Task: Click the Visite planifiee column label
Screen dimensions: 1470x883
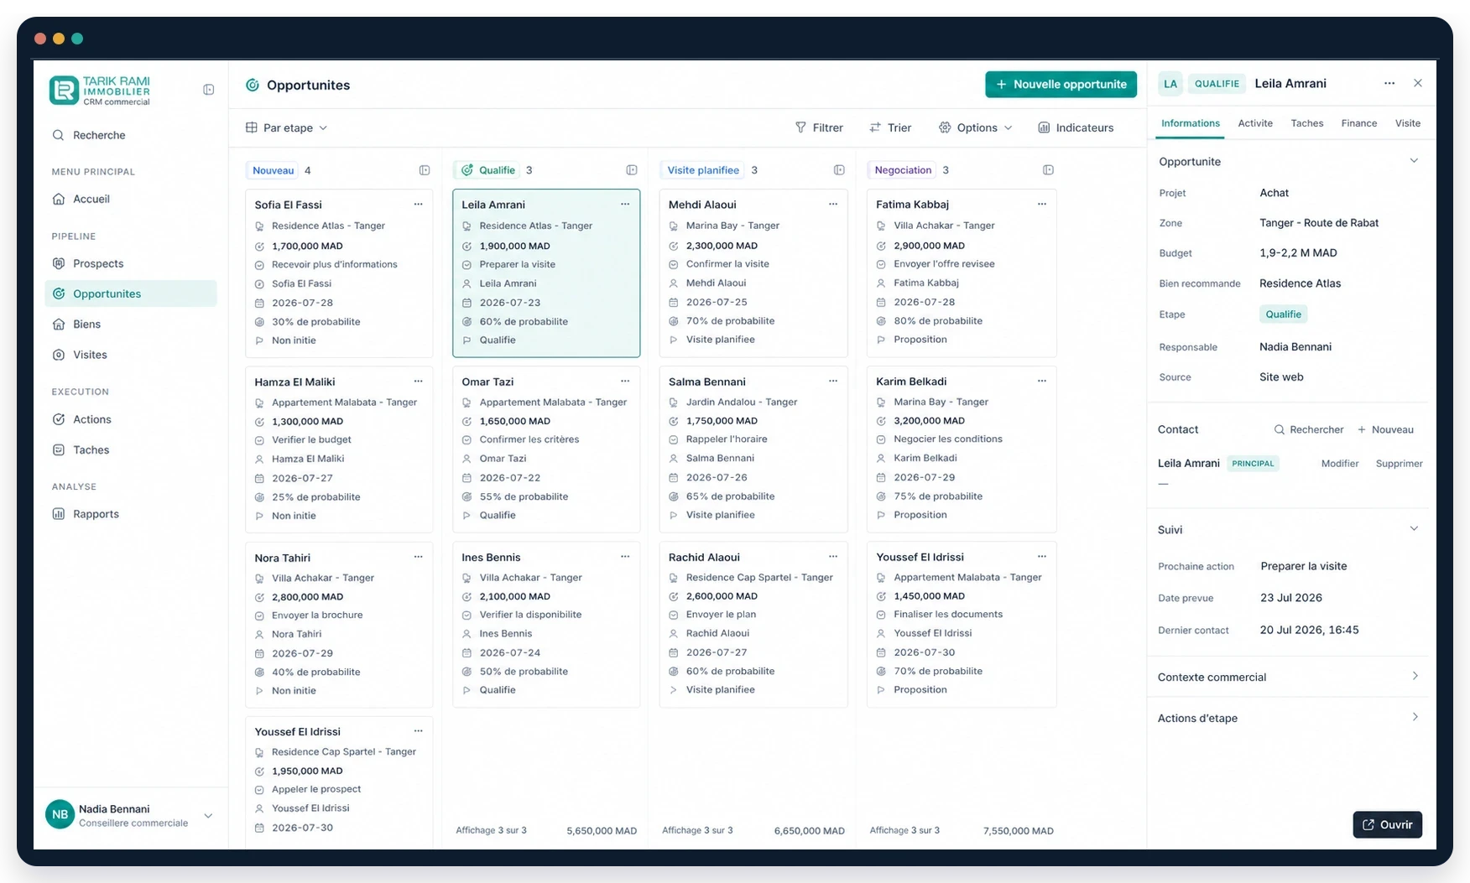Action: (x=703, y=170)
